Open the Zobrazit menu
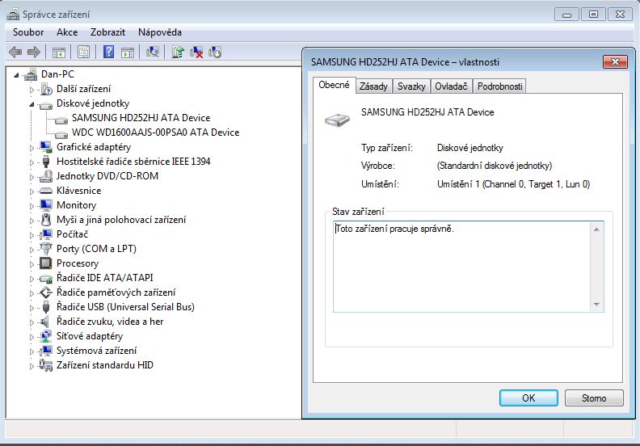 pos(107,32)
